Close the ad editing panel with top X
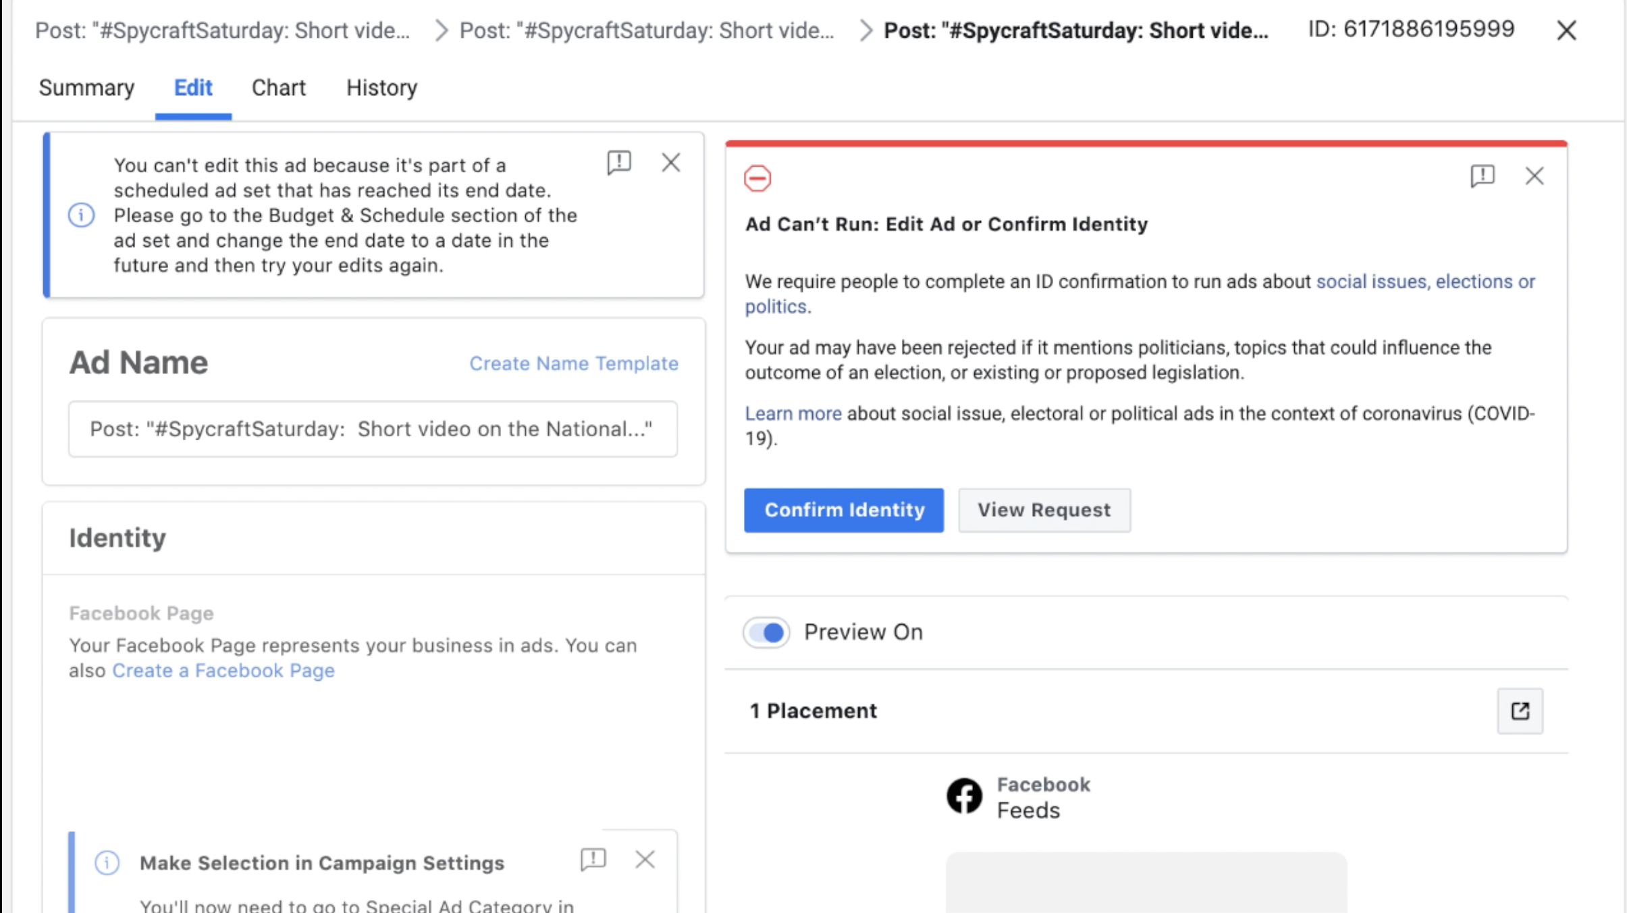1627x913 pixels. 1566,30
